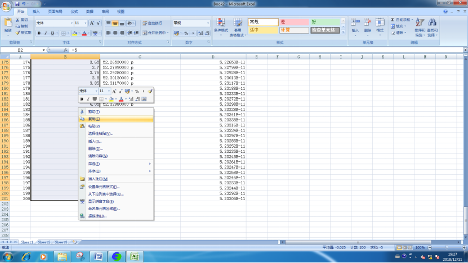Align text left in the ribbon alignment group

[x=108, y=33]
